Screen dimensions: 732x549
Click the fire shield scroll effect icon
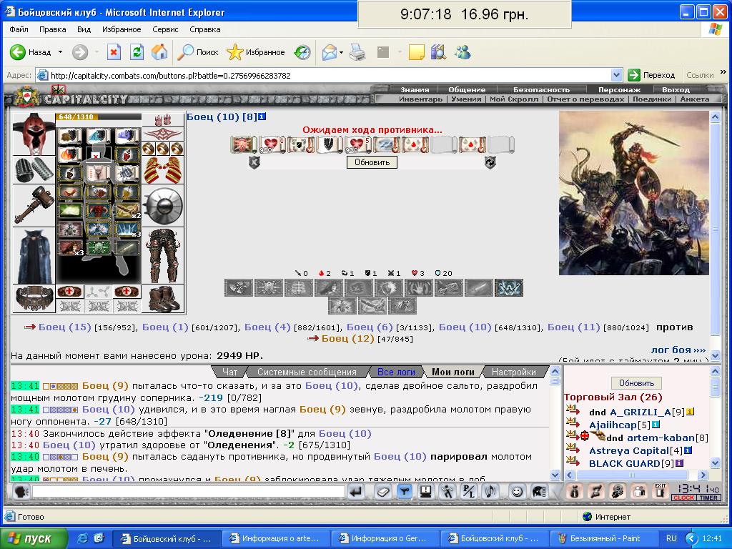69,154
